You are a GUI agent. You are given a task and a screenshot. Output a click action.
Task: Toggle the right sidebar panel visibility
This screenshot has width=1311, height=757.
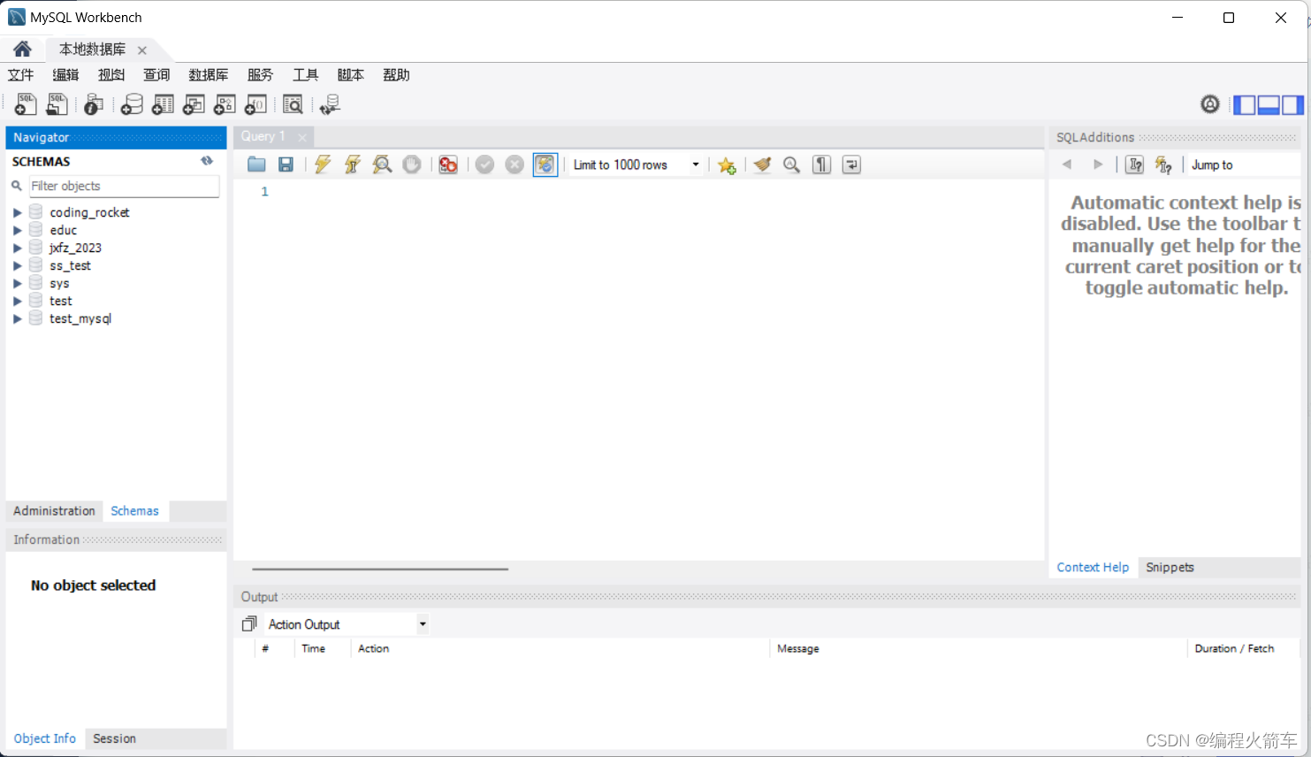coord(1292,104)
